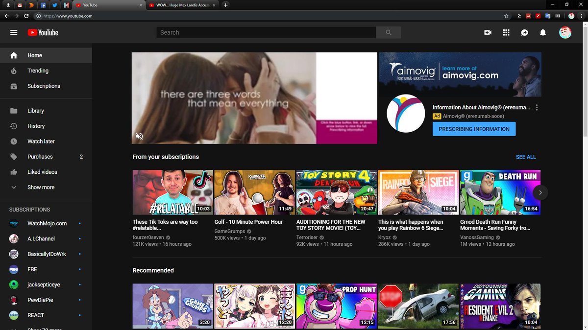Bookmark this page with star icon

click(x=506, y=16)
